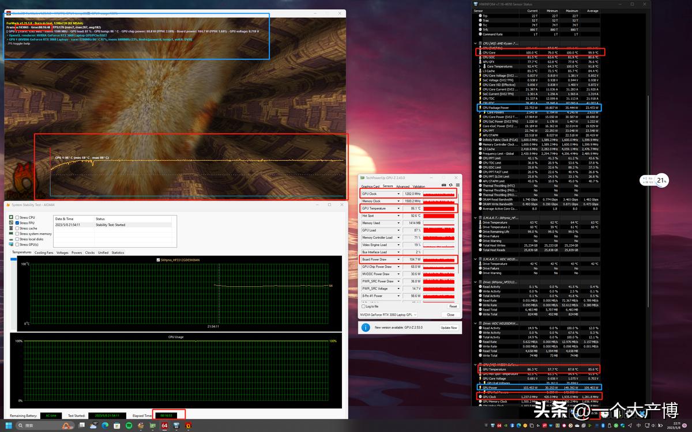
Task: Click the AIDA64 64 taskbar icon
Action: tap(164, 426)
